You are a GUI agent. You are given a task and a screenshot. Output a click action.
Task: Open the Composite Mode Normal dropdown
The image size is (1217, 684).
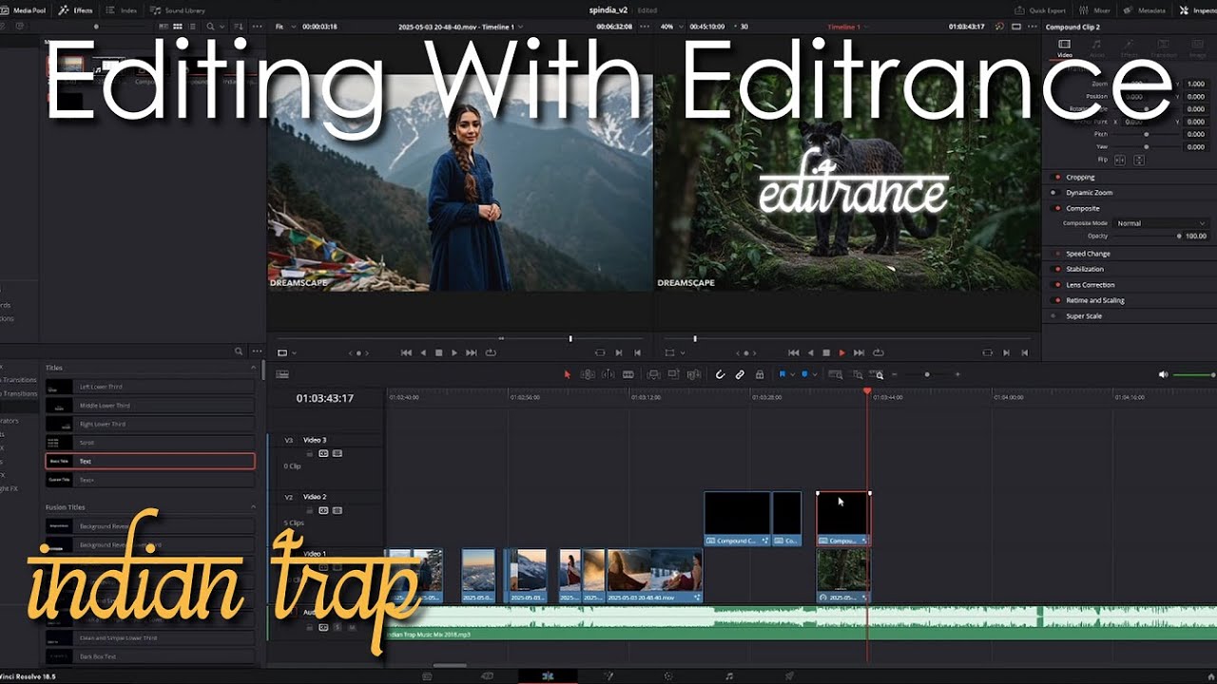(x=1160, y=223)
